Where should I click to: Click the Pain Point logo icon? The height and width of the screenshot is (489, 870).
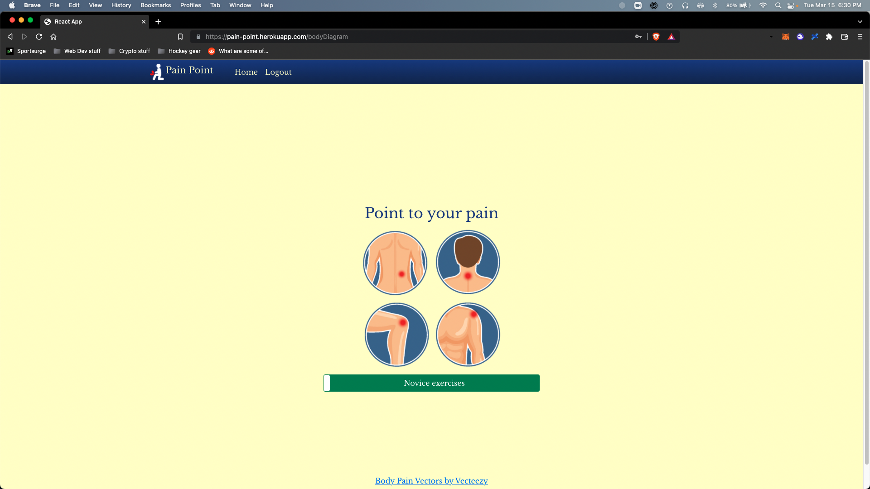tap(157, 72)
